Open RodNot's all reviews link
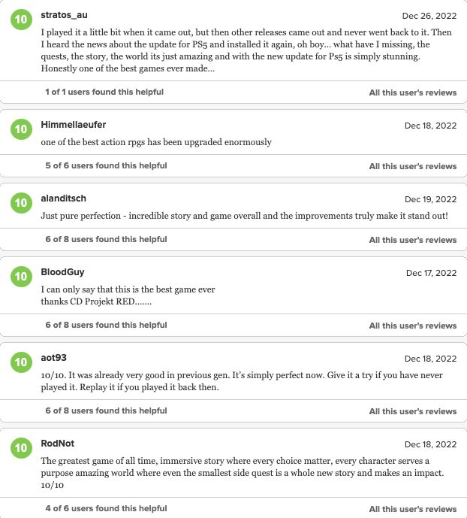This screenshot has width=467, height=518. pos(413,509)
